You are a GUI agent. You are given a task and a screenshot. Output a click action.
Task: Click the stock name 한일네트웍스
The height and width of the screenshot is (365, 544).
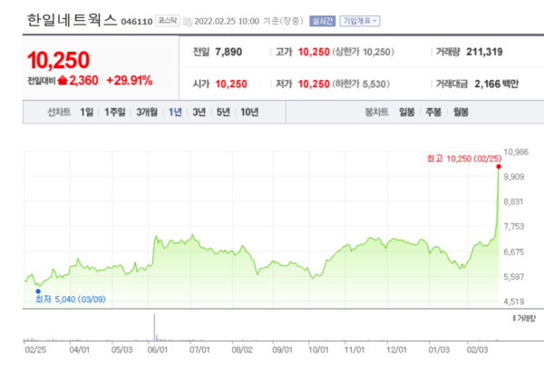[73, 20]
